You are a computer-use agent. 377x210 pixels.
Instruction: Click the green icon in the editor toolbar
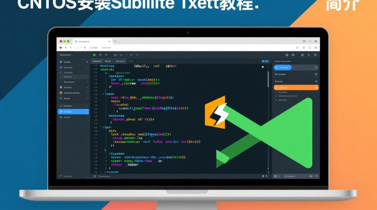tap(95, 55)
